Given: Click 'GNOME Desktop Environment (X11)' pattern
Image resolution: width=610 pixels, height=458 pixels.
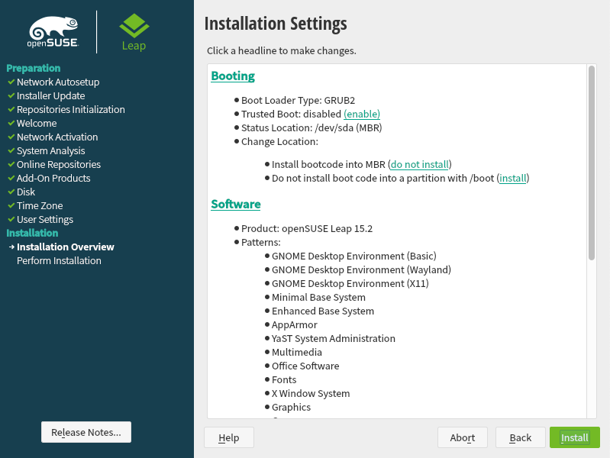Looking at the screenshot, I should pos(350,283).
